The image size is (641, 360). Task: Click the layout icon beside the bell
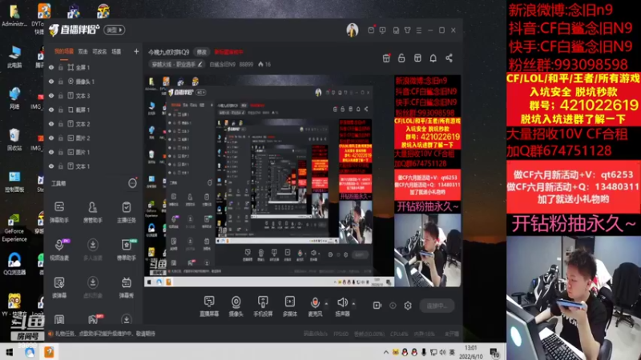[x=417, y=58]
